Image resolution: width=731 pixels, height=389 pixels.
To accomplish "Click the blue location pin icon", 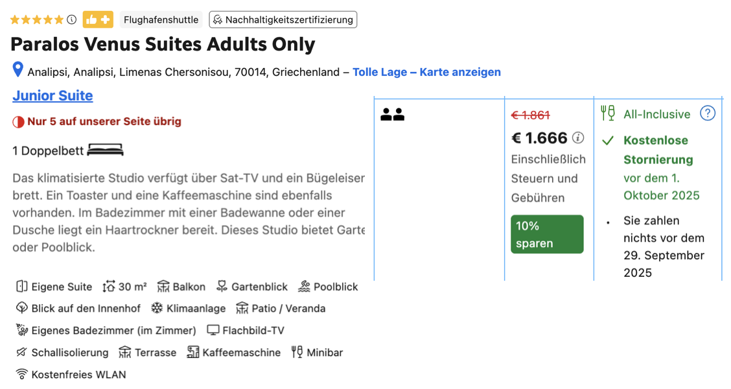I will 17,69.
